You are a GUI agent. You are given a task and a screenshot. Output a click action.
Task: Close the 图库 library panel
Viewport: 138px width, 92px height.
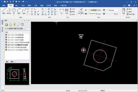click(x=29, y=20)
